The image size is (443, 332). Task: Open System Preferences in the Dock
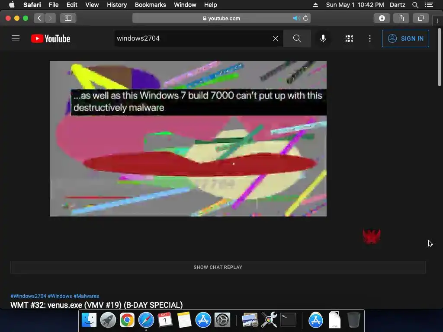(222, 320)
